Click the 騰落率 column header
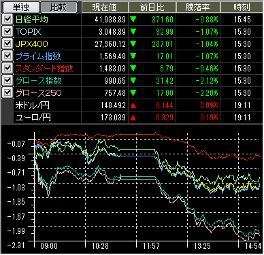The width and height of the screenshot is (264, 255). 198,7
